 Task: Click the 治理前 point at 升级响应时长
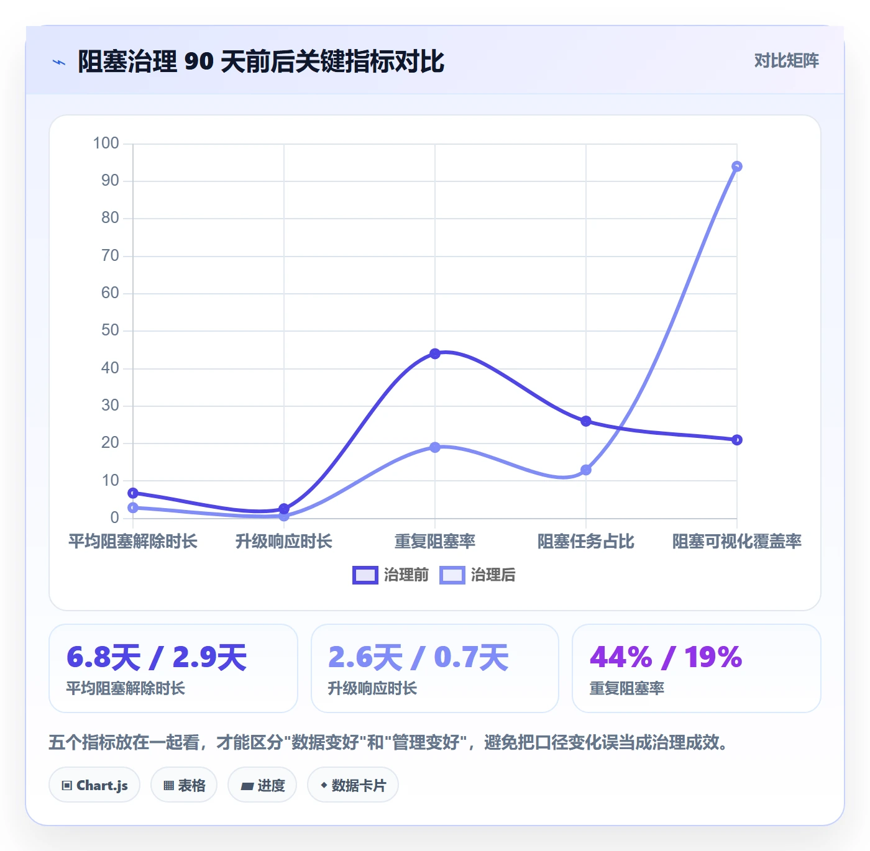284,509
